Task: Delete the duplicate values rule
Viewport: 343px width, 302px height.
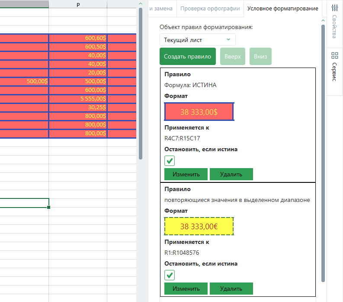Action: click(231, 289)
